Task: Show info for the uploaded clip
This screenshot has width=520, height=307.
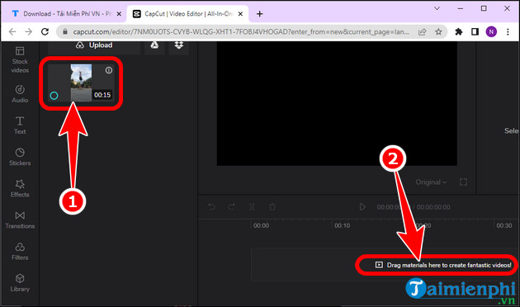Action: click(x=109, y=70)
